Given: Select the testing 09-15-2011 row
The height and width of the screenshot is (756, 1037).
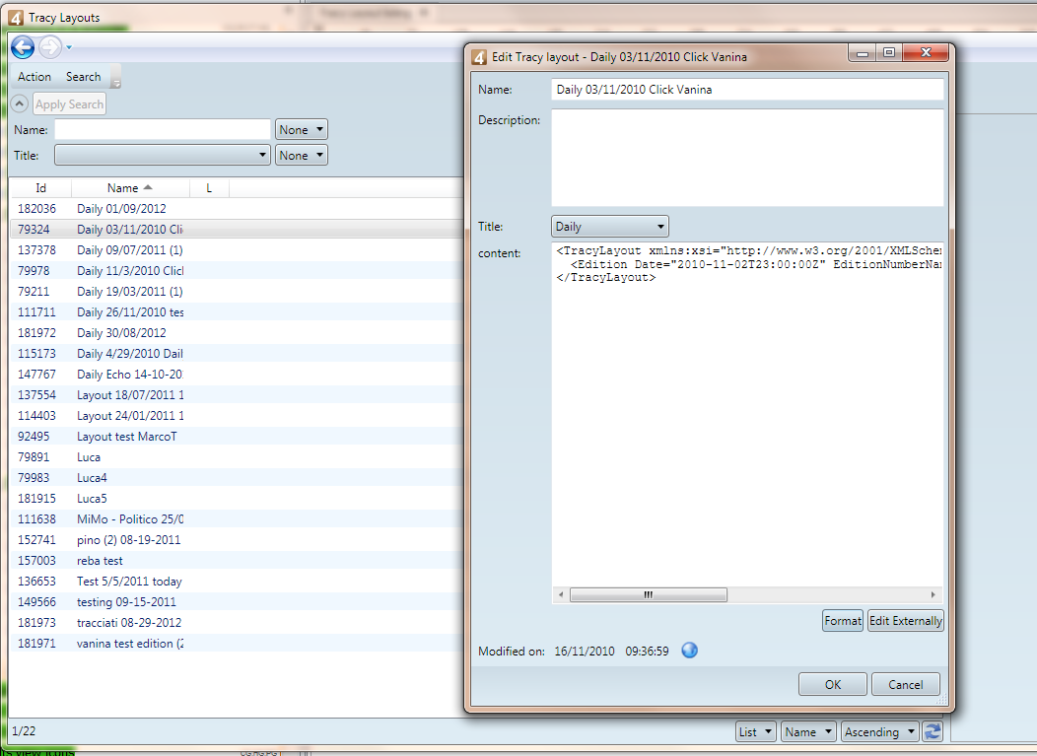Looking at the screenshot, I should coord(237,602).
